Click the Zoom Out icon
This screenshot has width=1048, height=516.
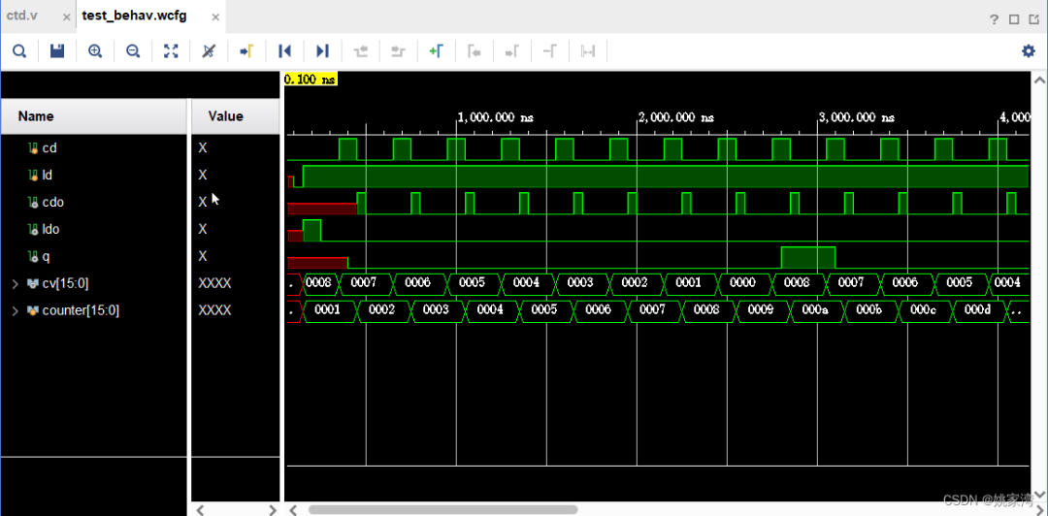coord(133,51)
